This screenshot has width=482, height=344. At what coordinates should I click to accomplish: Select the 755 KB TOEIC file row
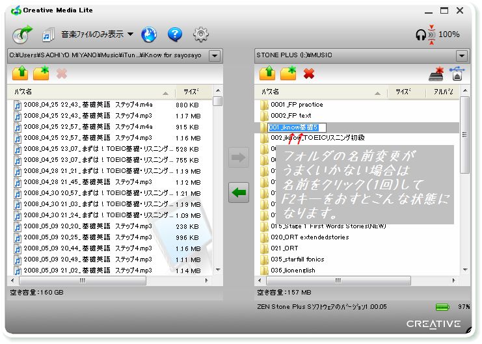point(110,160)
